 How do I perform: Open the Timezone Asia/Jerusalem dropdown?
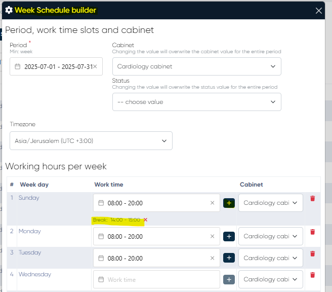click(91, 141)
